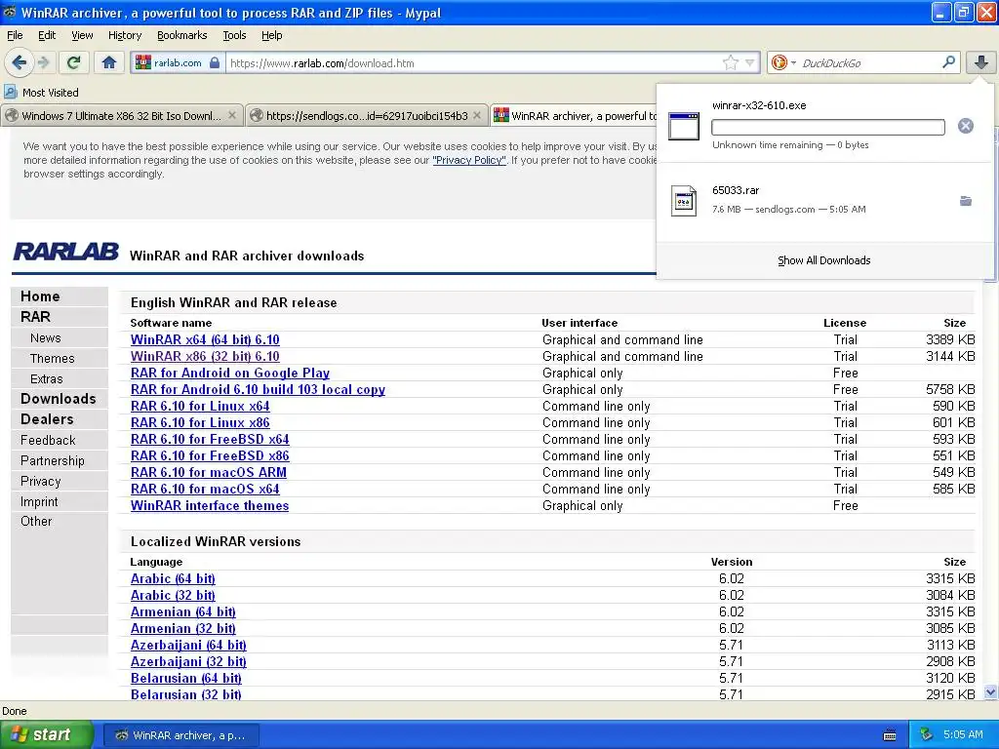
Task: Click the WinRAR archiver taskbar button
Action: 180,735
